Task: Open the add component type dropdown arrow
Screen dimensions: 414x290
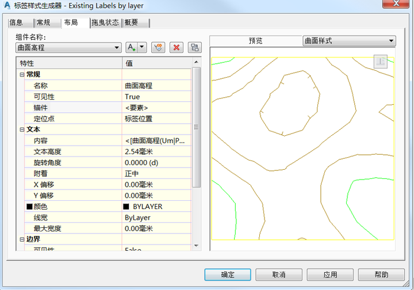Action: (142, 48)
